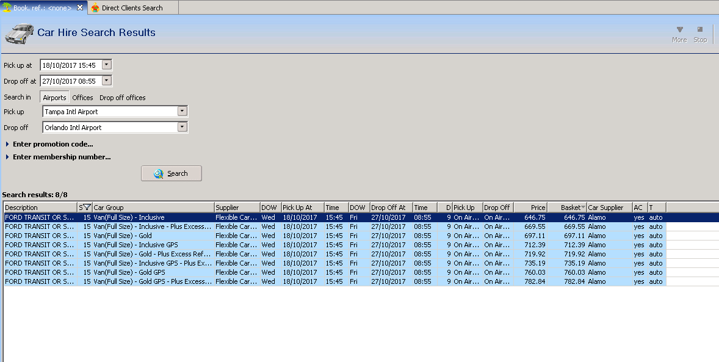This screenshot has width=719, height=362.
Task: Click the More toolbar icon
Action: 679,30
